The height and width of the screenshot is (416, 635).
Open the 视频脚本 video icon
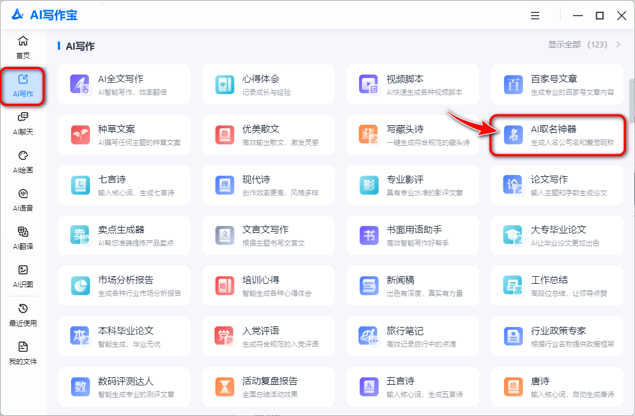point(368,84)
